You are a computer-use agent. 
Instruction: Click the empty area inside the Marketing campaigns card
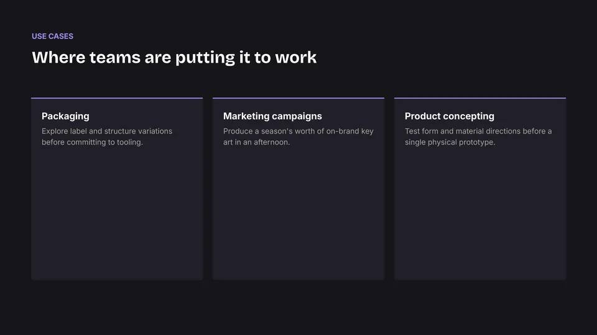click(x=298, y=213)
